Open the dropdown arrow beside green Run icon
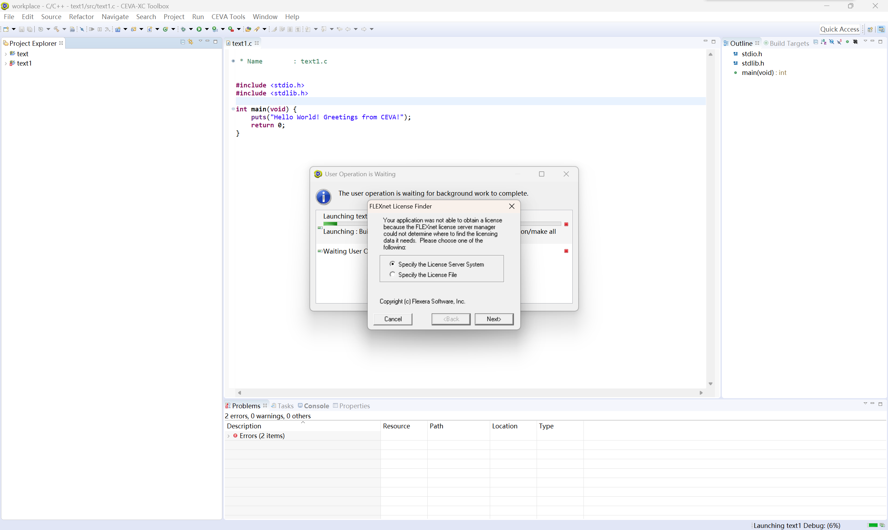The image size is (888, 530). tap(207, 29)
